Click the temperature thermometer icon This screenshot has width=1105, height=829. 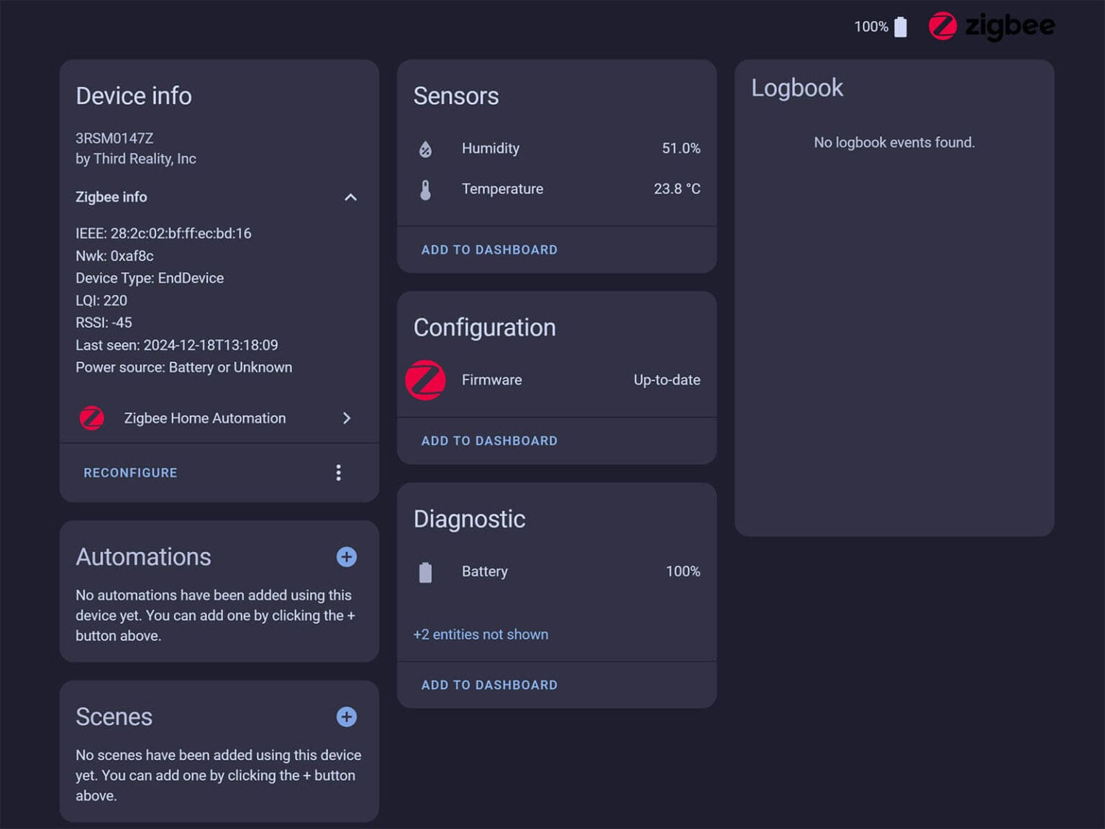(x=425, y=190)
